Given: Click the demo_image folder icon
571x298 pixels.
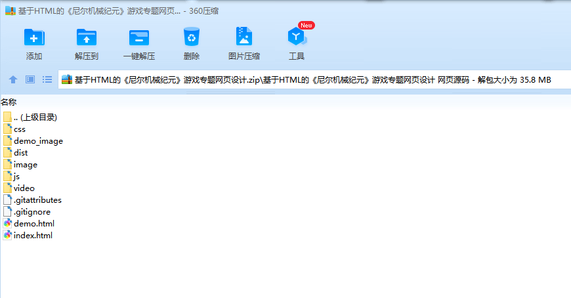Looking at the screenshot, I should click(x=7, y=140).
